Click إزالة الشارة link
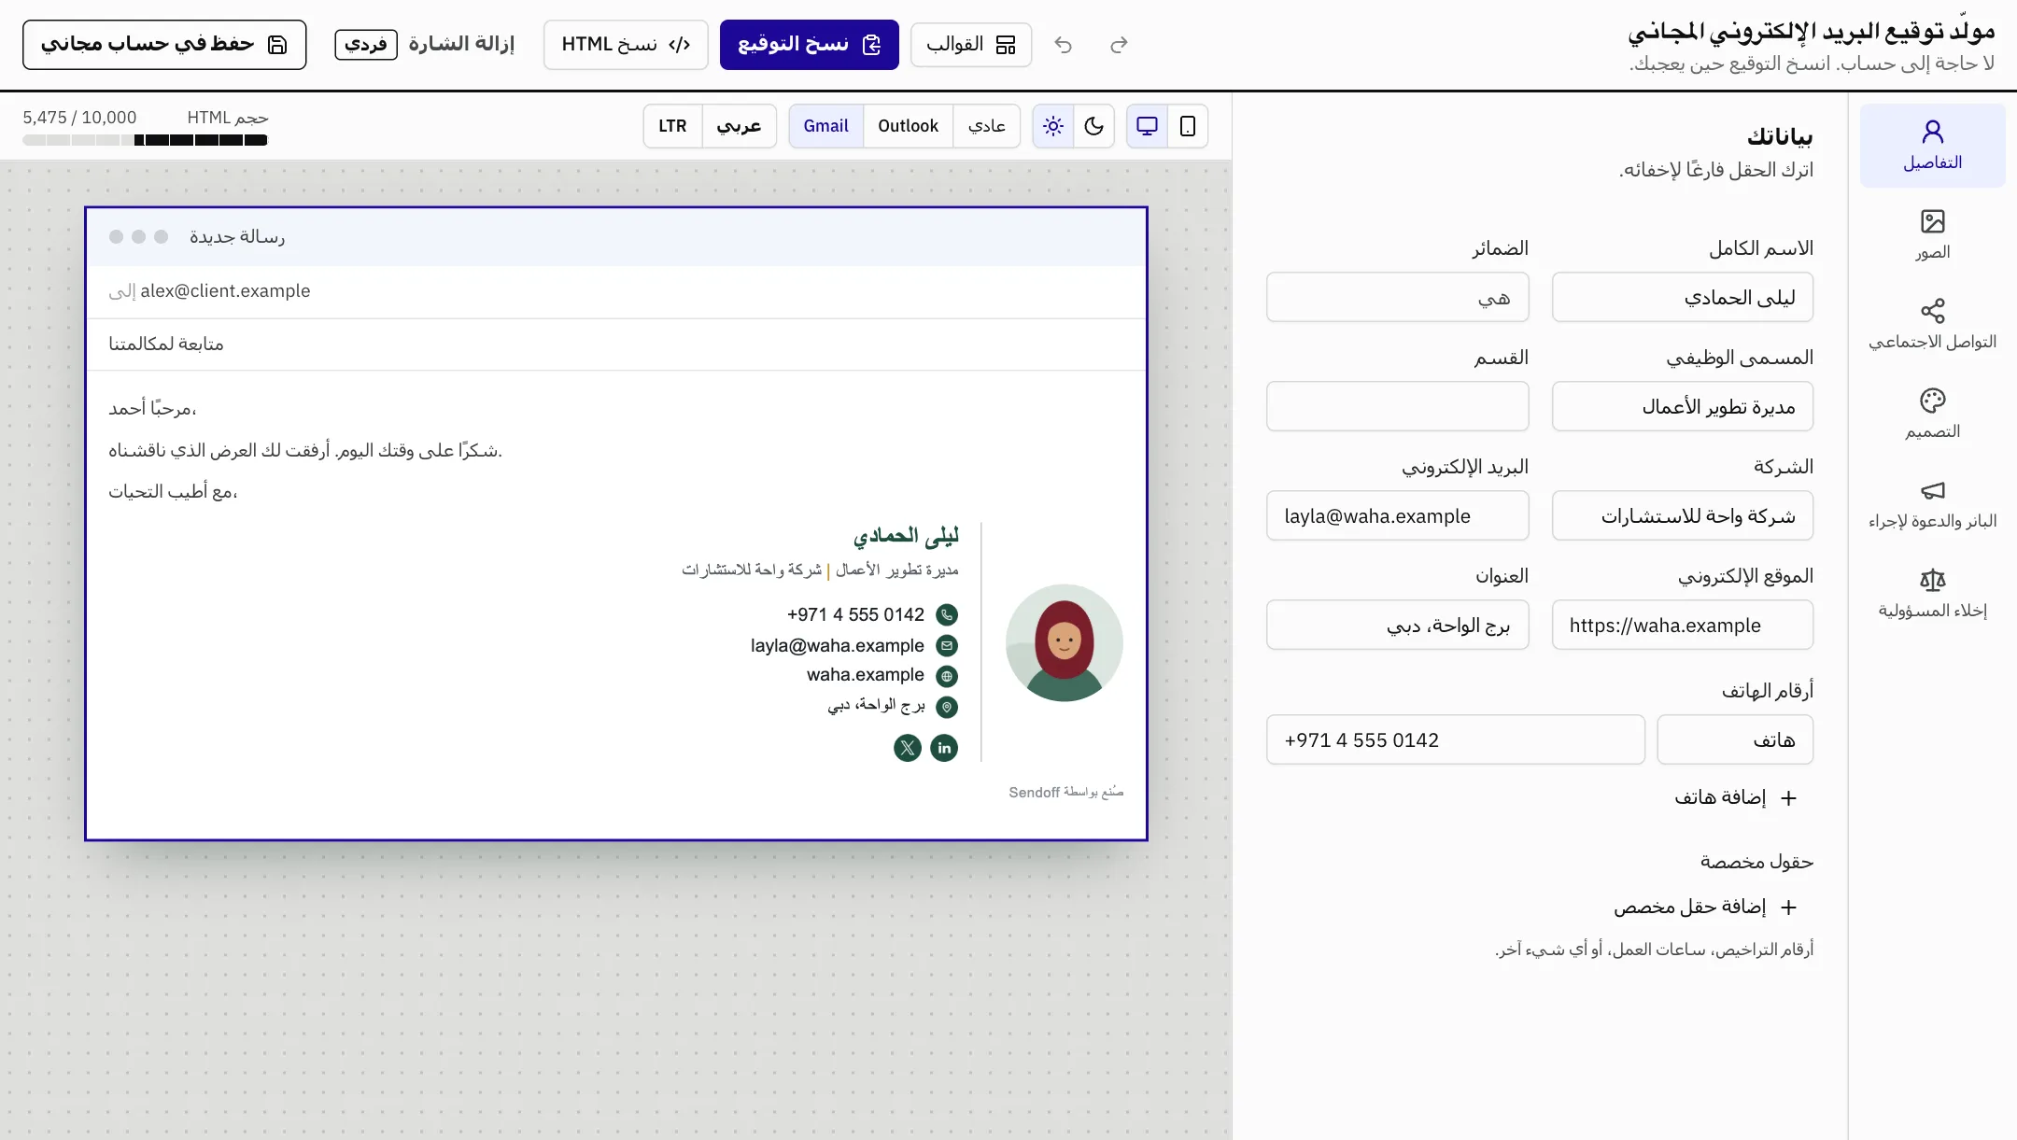The height and width of the screenshot is (1140, 2017). tap(461, 44)
